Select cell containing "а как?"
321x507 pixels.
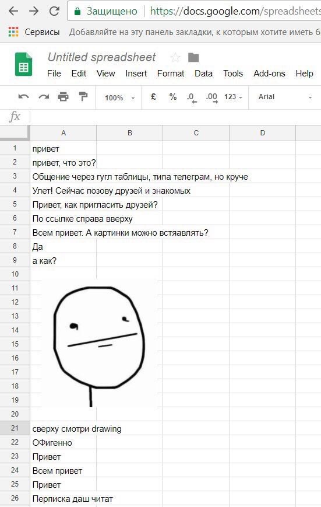click(x=64, y=261)
